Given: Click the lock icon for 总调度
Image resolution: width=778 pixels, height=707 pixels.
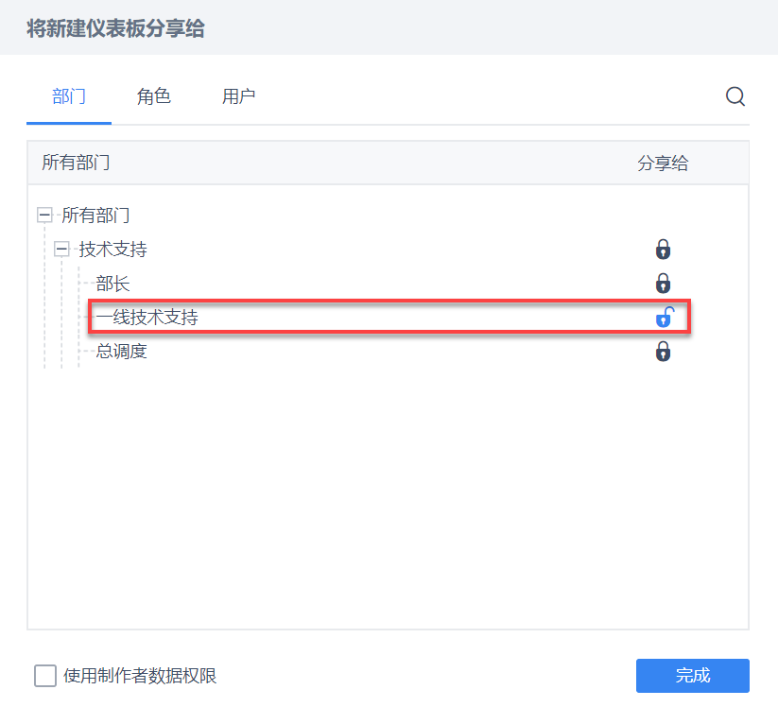Looking at the screenshot, I should [664, 352].
